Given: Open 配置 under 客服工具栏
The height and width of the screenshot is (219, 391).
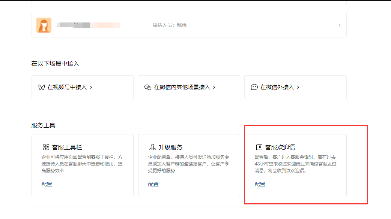Looking at the screenshot, I should [x=47, y=184].
